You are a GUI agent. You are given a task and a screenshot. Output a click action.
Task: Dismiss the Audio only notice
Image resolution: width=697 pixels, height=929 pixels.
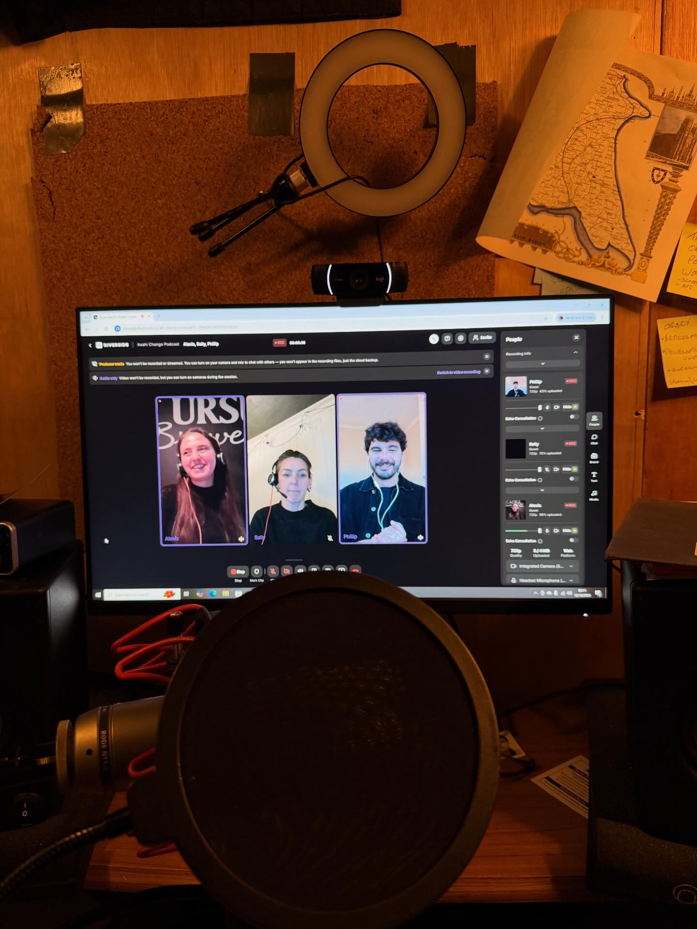tap(487, 371)
